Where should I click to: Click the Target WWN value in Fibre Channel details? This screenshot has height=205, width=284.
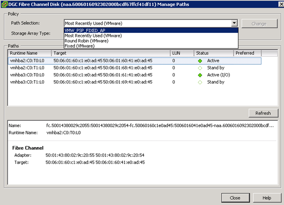point(95,162)
